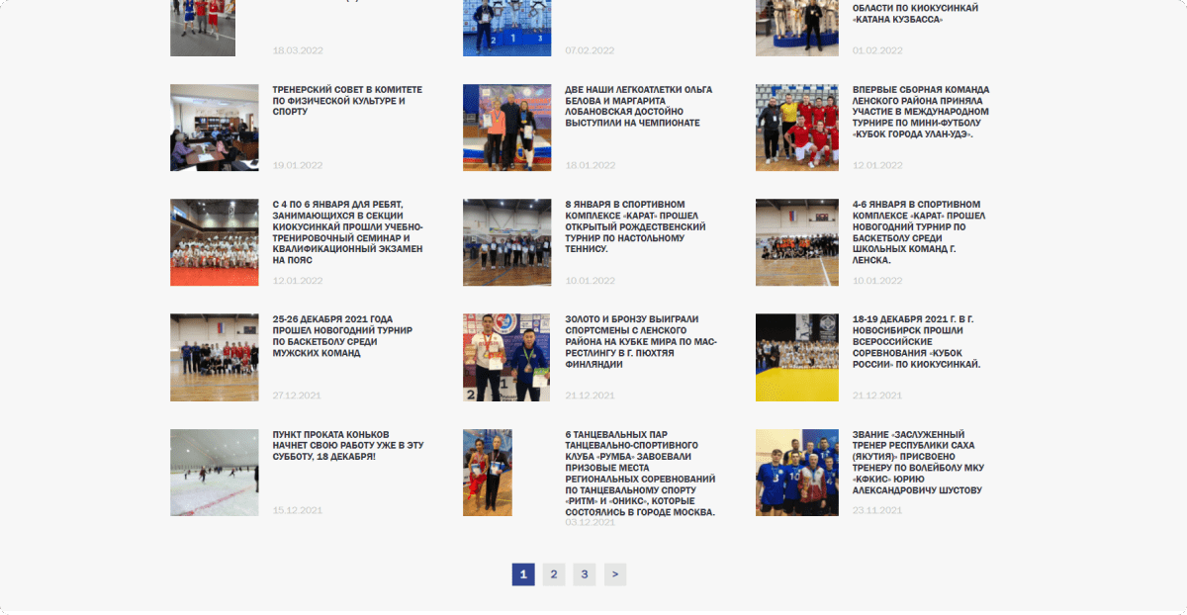This screenshot has height=615, width=1187.
Task: Click the date 19.01.2022
Action: point(298,165)
